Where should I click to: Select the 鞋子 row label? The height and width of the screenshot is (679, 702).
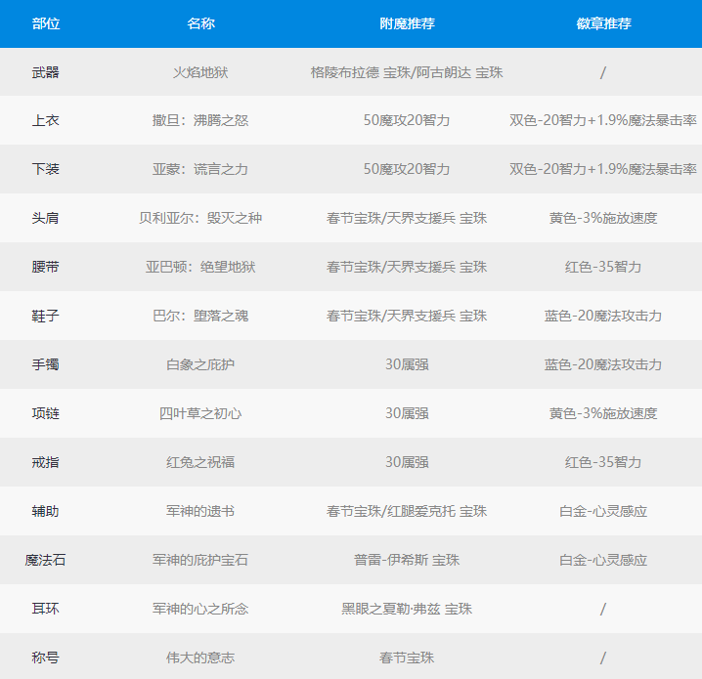pos(46,316)
